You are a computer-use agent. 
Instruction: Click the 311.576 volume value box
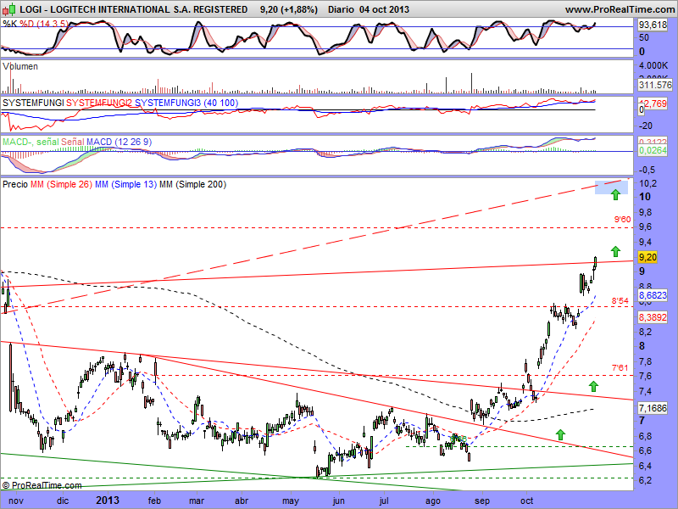[655, 85]
